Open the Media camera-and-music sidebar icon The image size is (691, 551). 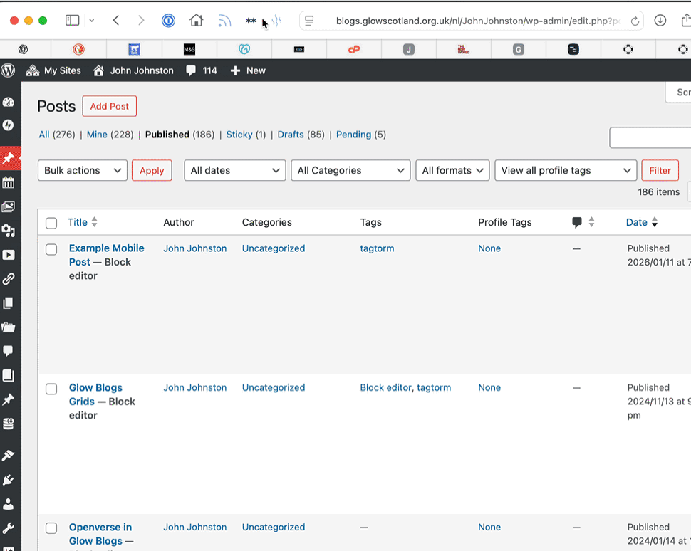pos(9,231)
